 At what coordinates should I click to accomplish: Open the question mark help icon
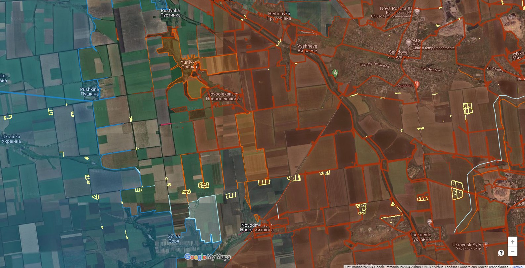coord(501,252)
